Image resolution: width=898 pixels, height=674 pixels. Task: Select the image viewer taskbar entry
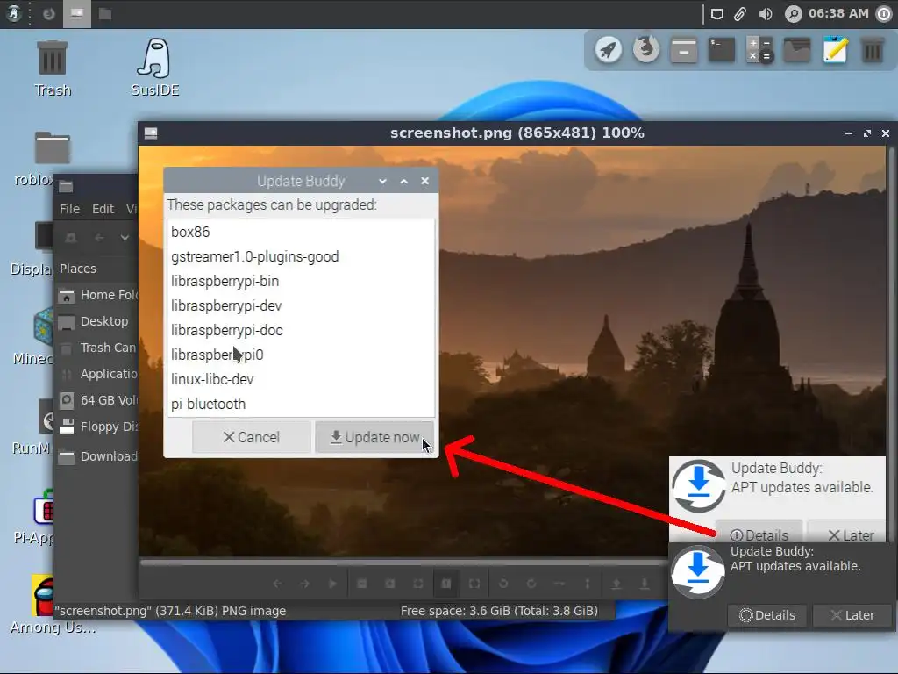(77, 14)
